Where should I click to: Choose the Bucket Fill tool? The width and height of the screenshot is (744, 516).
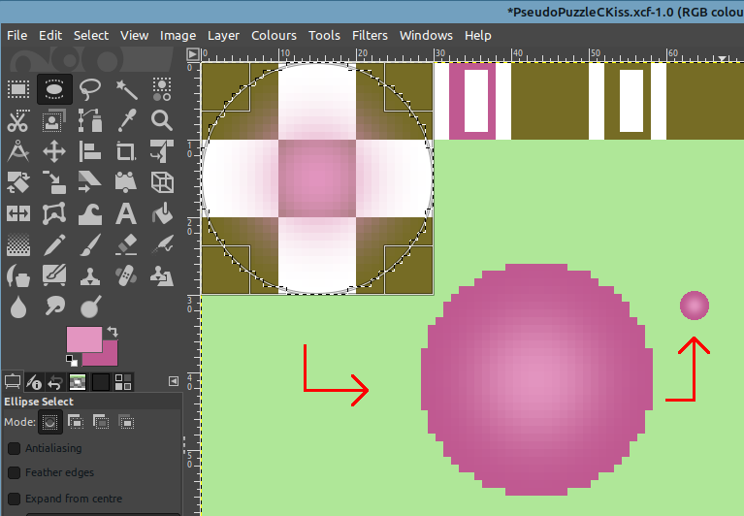click(162, 213)
